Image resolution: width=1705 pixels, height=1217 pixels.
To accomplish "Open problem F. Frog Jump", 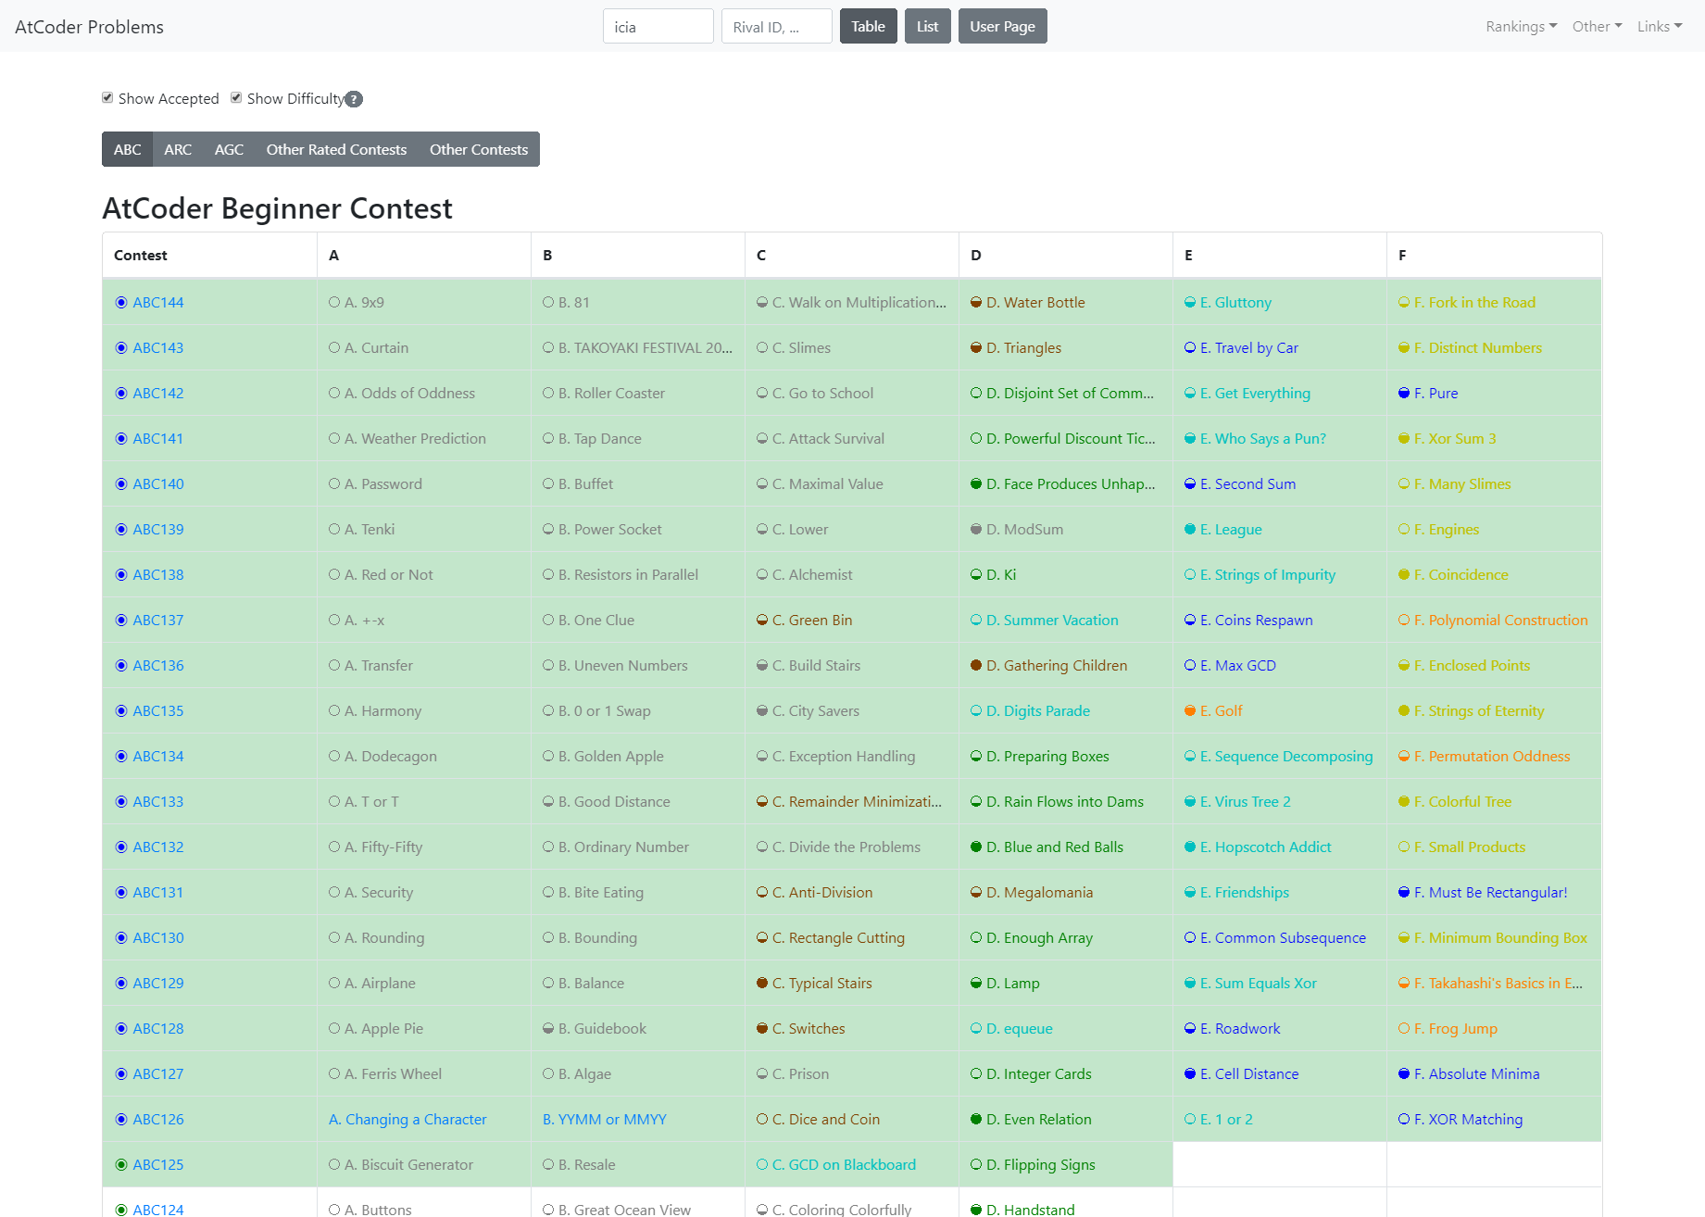I will click(1456, 1029).
